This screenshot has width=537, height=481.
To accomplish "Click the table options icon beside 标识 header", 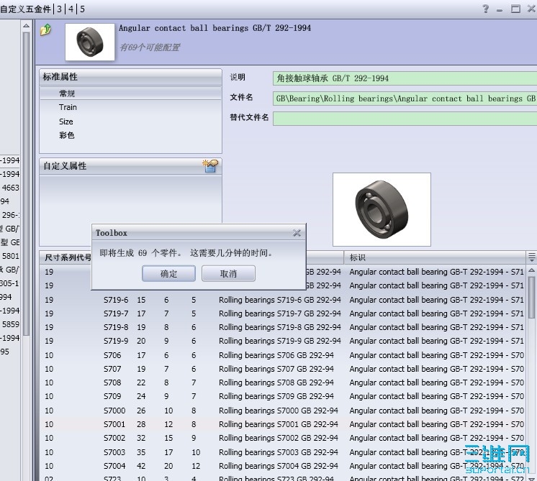I will click(531, 257).
